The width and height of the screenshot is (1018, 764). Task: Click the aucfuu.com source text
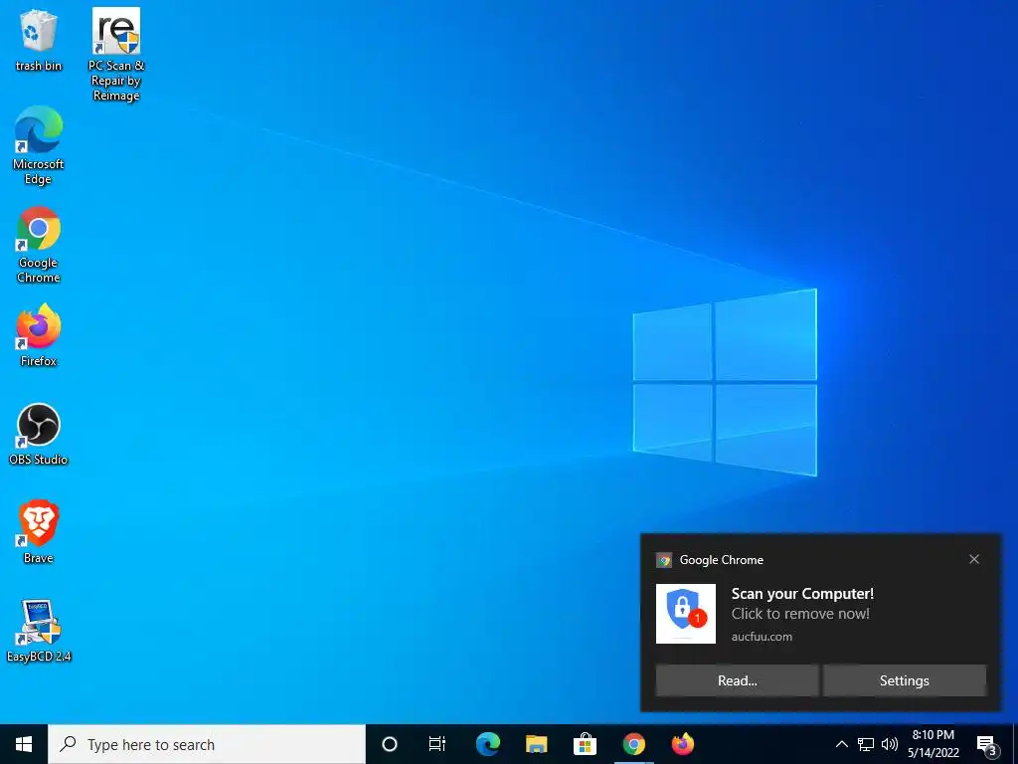[x=762, y=637]
